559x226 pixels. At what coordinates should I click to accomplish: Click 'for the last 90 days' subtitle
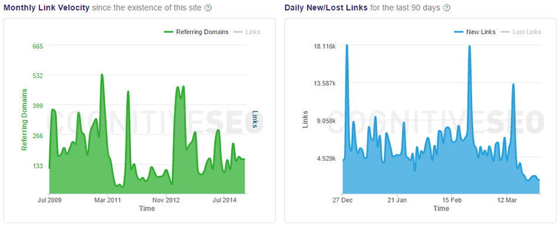(x=405, y=8)
